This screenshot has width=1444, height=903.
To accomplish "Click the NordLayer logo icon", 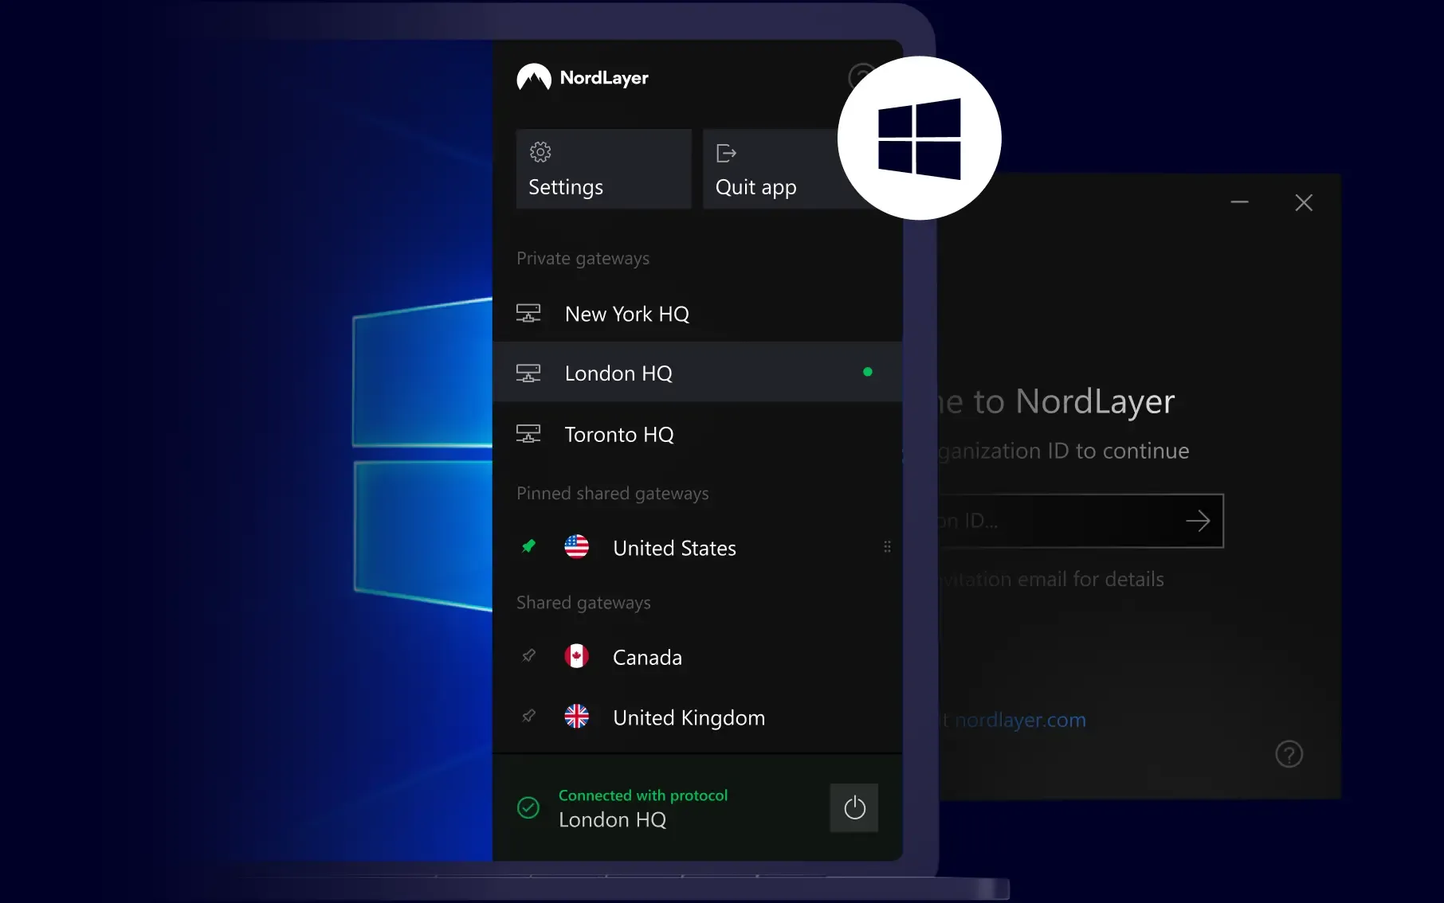I will [534, 78].
